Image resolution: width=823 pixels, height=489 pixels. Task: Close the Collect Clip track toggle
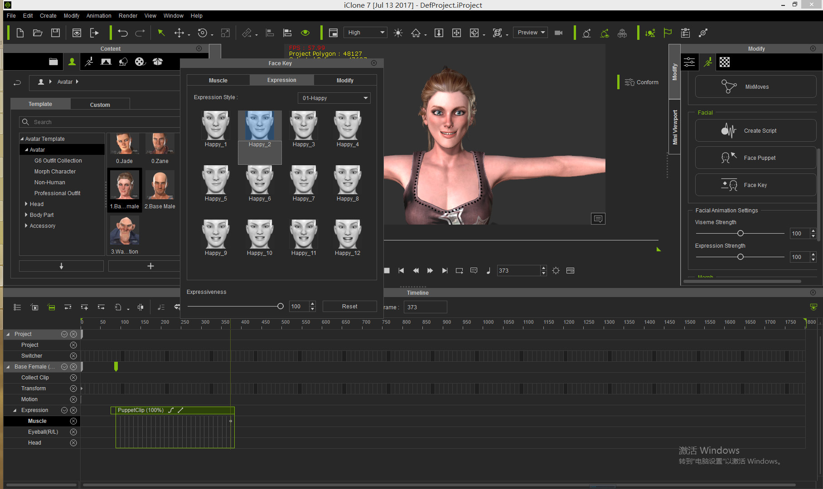[73, 378]
